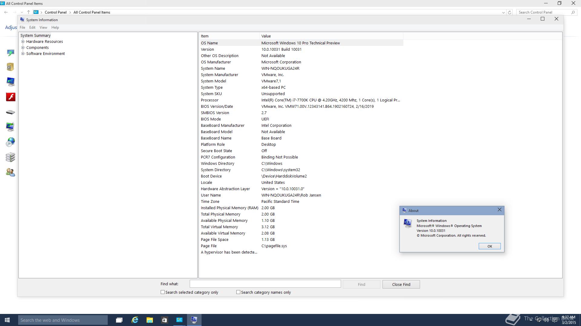581x326 pixels.
Task: Click the Value column header
Action: pyautogui.click(x=331, y=36)
